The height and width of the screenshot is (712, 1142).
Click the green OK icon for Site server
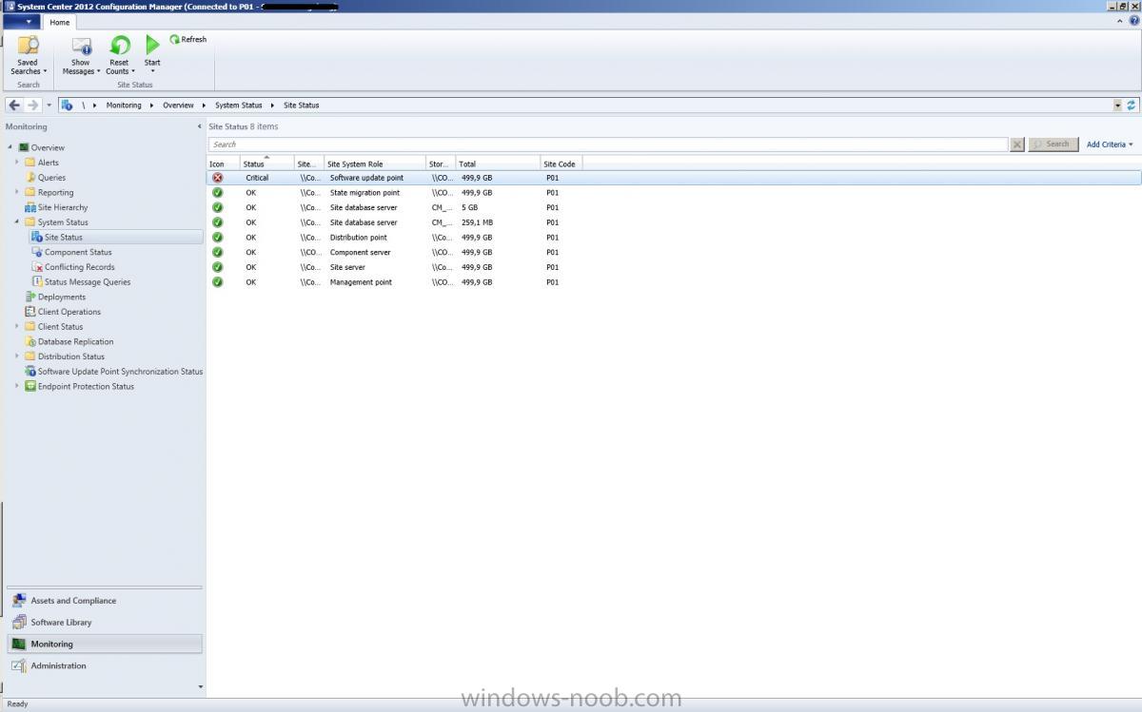click(x=218, y=267)
